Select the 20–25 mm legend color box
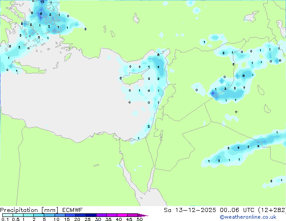The image size is (286, 221). 81,215
